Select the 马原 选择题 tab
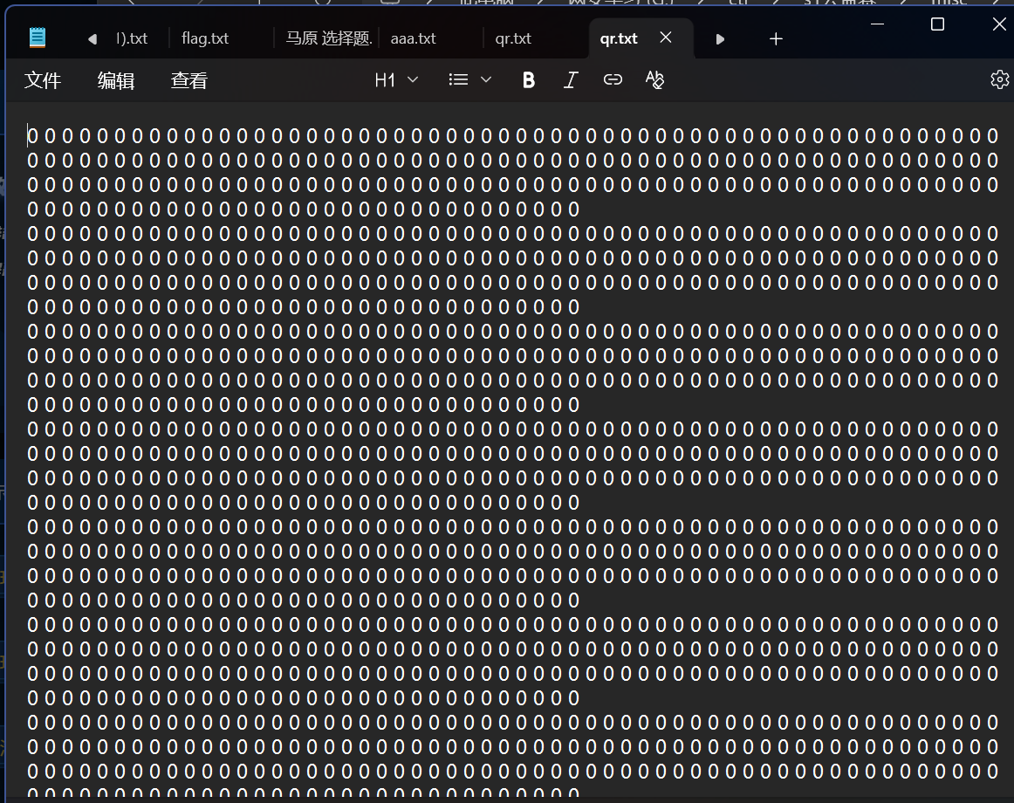Viewport: 1014px width, 803px height. tap(329, 39)
